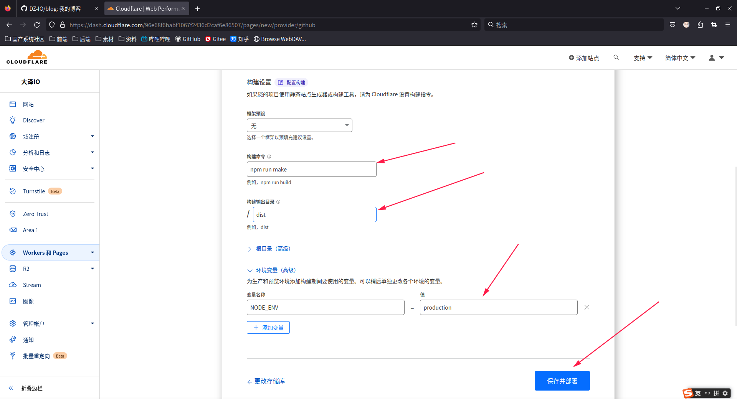Select Stream in the left sidebar
The image size is (737, 399).
point(32,285)
